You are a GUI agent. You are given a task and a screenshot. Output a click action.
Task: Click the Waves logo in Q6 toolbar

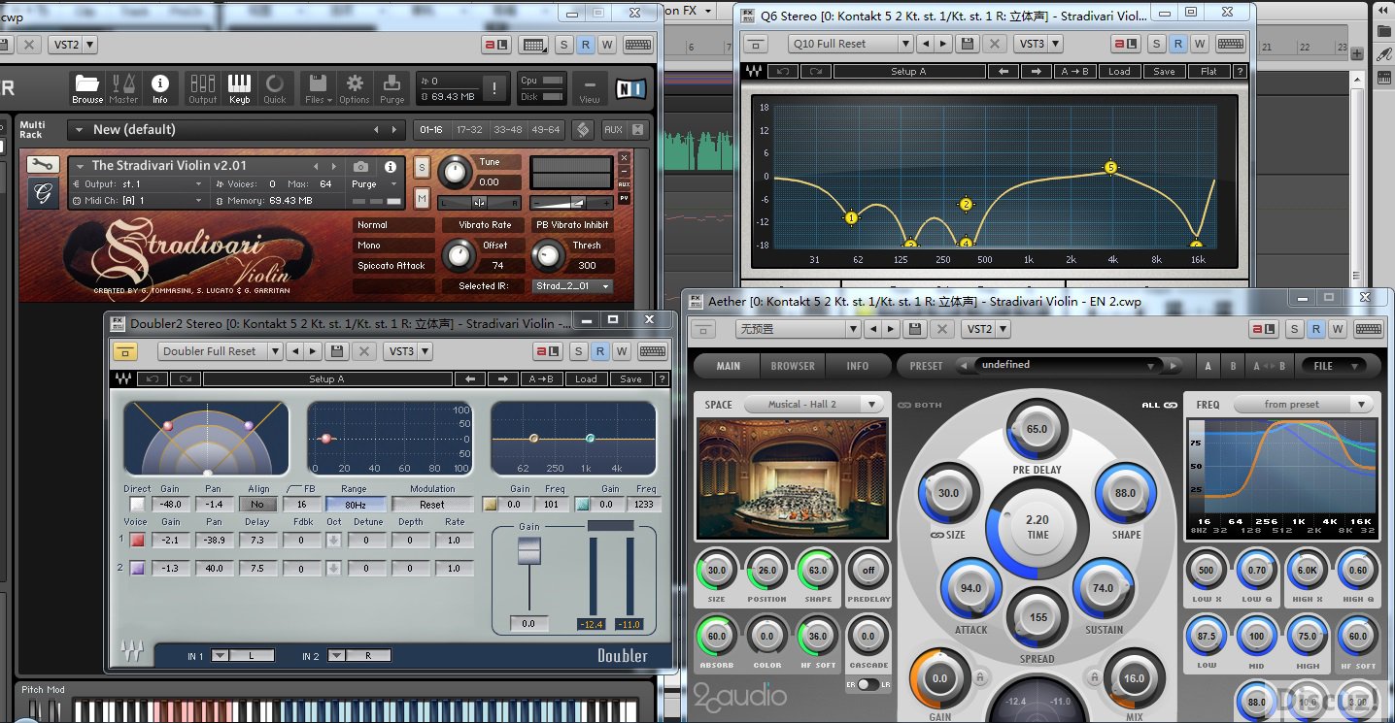[x=754, y=71]
